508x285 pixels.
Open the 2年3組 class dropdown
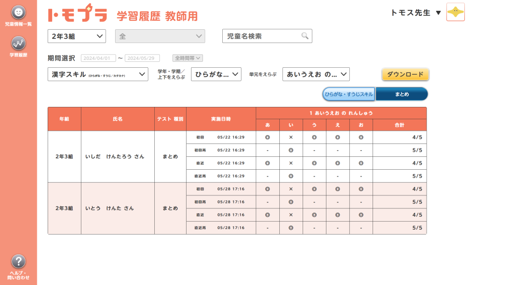coord(77,36)
